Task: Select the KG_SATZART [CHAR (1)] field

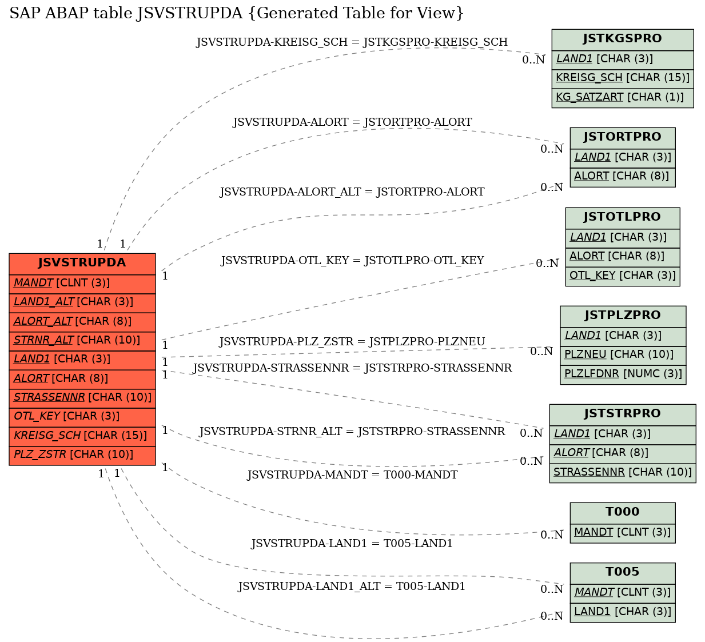Action: click(x=623, y=98)
